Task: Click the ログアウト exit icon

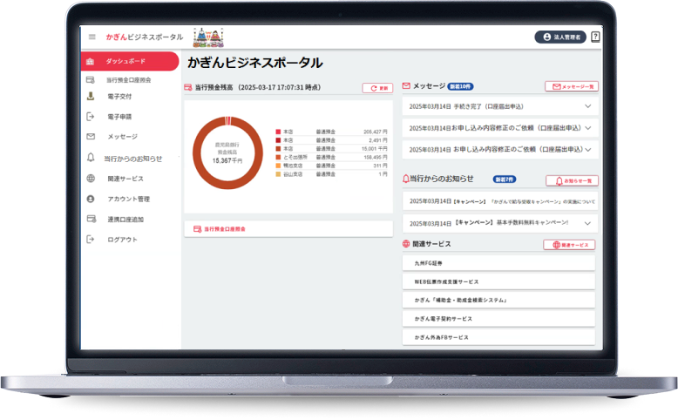Action: point(90,239)
